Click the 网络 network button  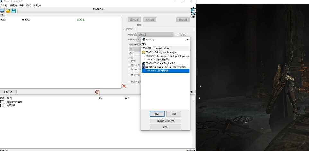coord(165,127)
